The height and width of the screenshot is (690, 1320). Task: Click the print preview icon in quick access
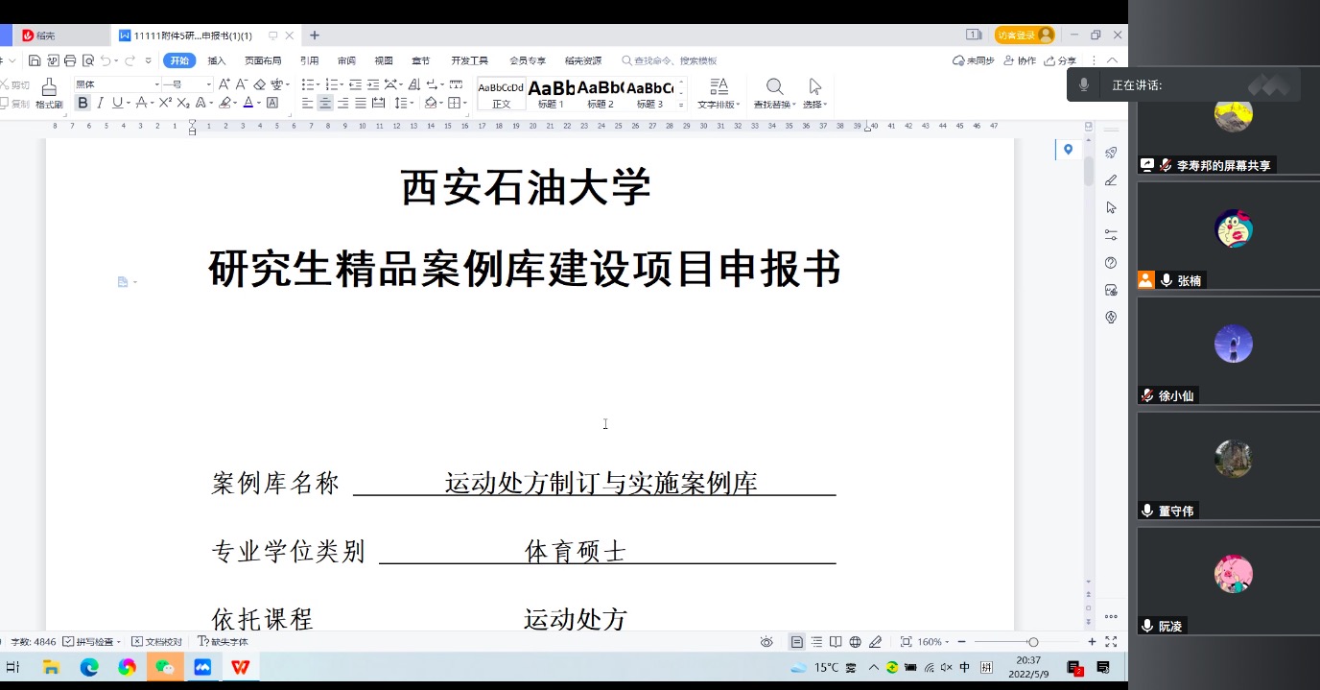[x=87, y=60]
